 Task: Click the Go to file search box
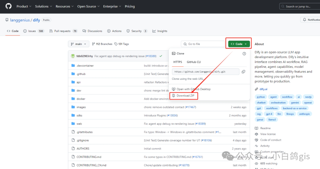[x=203, y=44]
